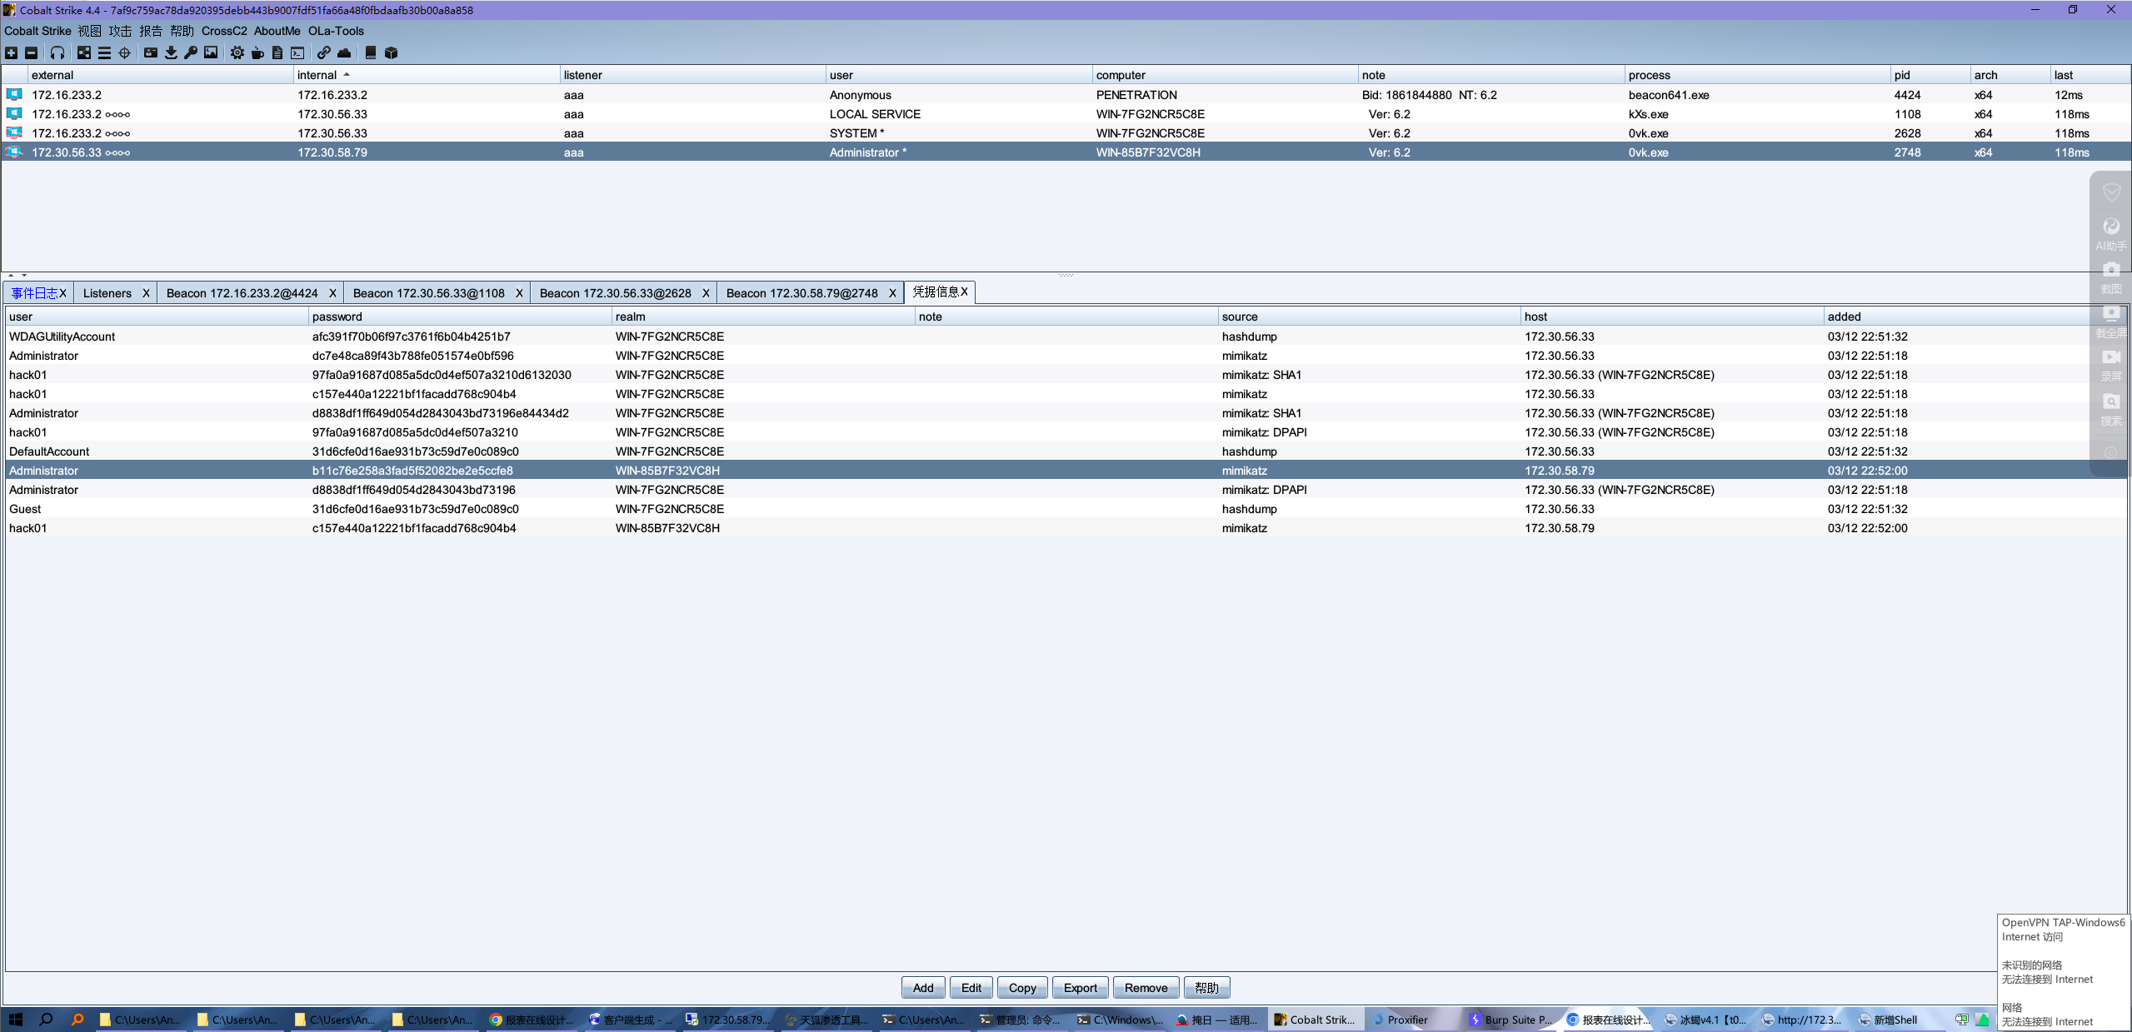This screenshot has width=2132, height=1032.
Task: Sort credentials by source column header
Action: tap(1239, 317)
